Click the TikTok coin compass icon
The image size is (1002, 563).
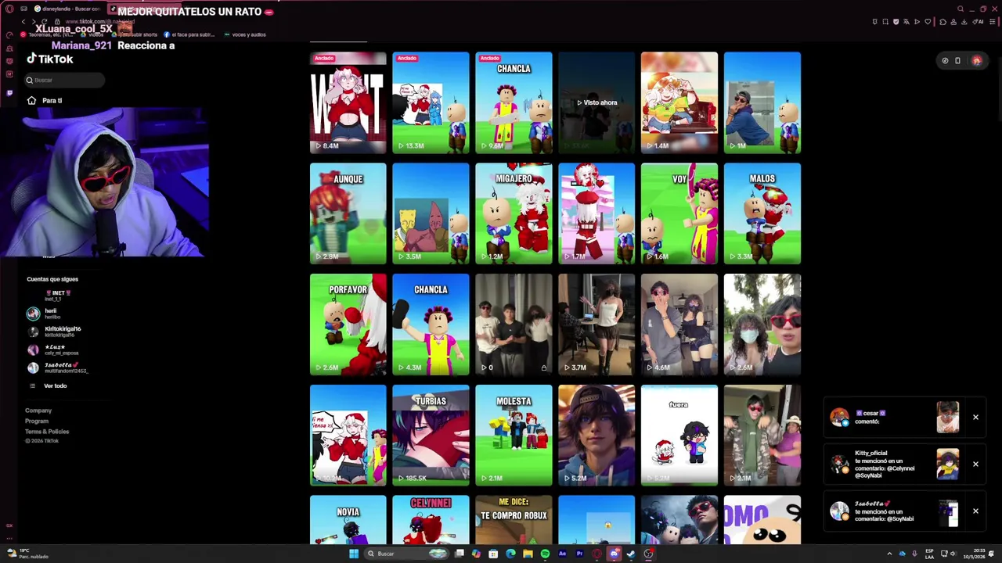pyautogui.click(x=945, y=60)
